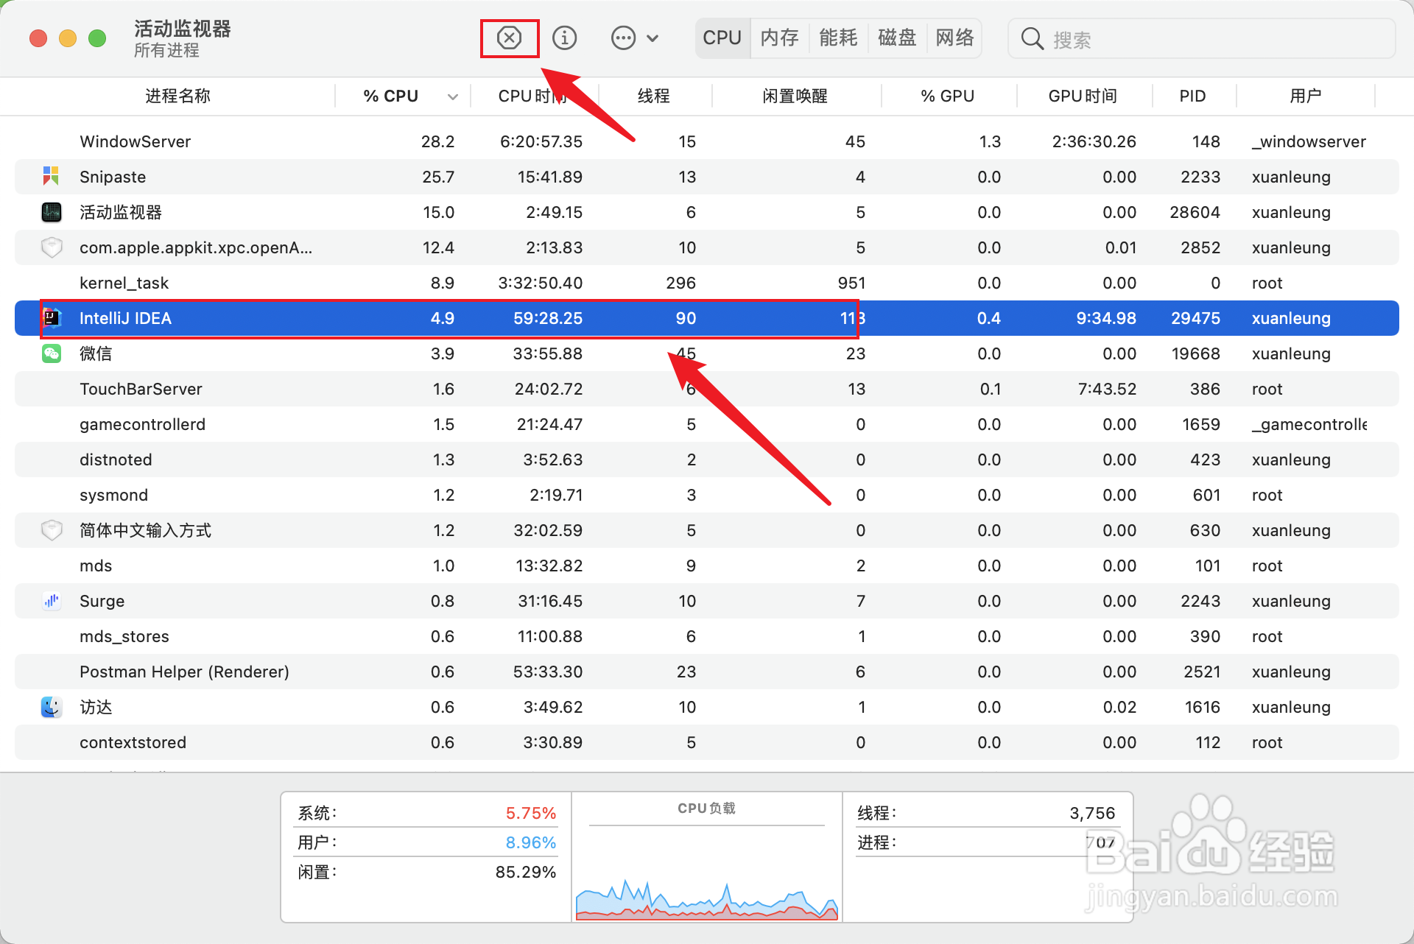The image size is (1414, 944).
Task: Select the TouchBarServer process
Action: [x=141, y=389]
